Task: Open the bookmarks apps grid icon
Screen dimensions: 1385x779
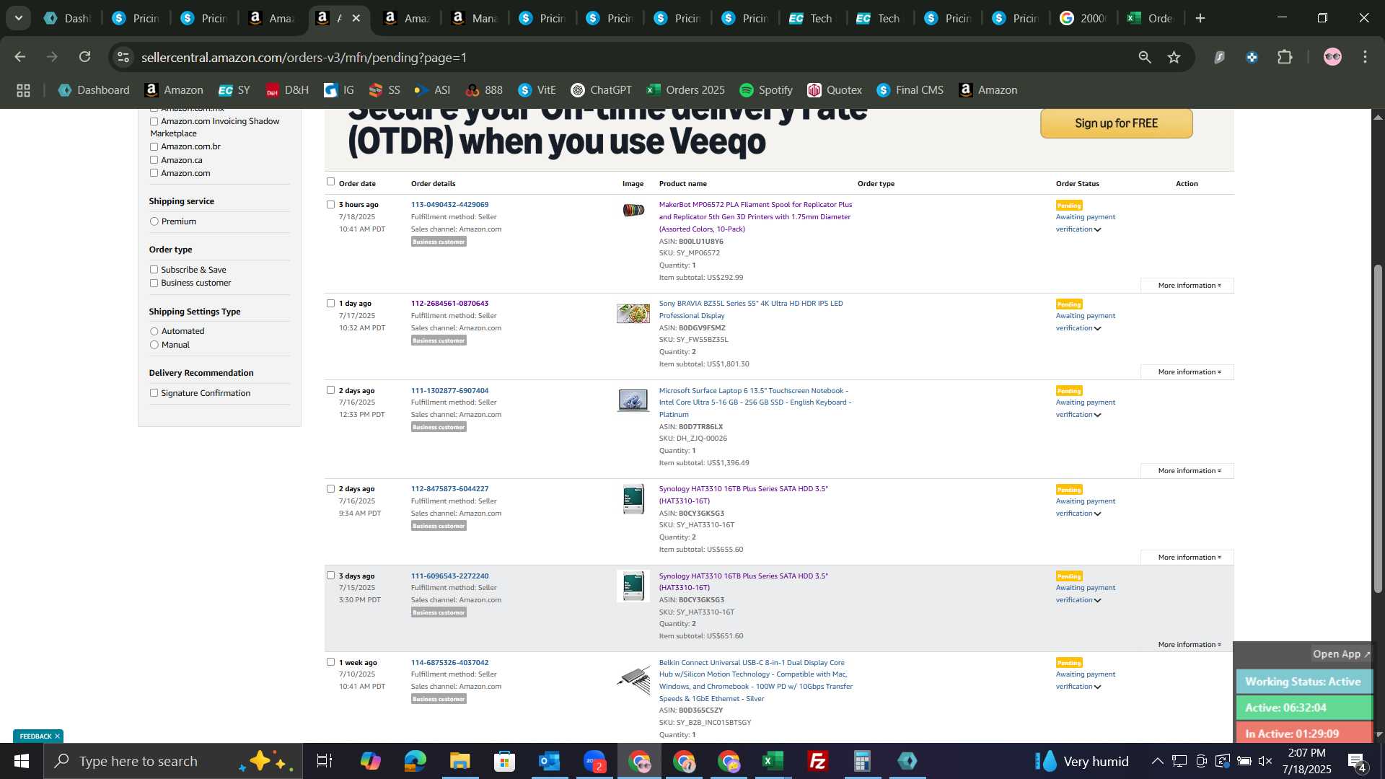Action: [23, 90]
